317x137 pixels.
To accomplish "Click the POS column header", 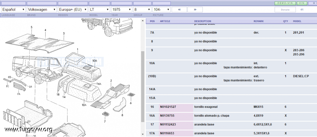I will [152, 21].
